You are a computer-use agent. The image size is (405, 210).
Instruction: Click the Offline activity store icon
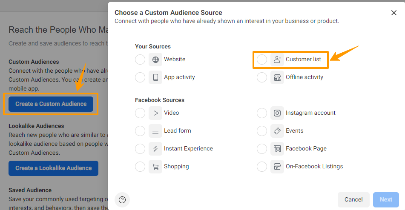click(277, 77)
